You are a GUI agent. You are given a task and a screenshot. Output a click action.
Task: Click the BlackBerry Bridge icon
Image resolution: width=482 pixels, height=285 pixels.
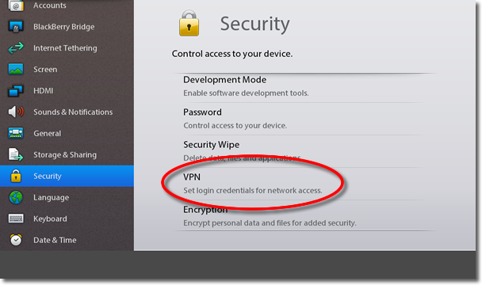click(x=16, y=27)
